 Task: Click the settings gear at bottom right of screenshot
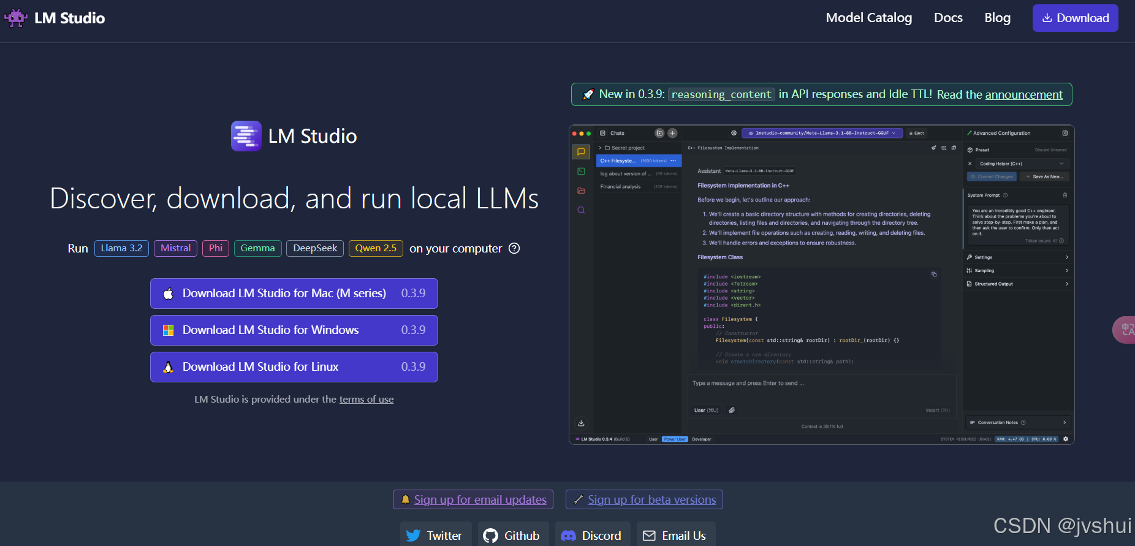(x=1066, y=439)
